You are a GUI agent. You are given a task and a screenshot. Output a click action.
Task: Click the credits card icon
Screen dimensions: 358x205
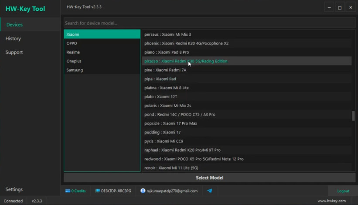tap(68, 191)
